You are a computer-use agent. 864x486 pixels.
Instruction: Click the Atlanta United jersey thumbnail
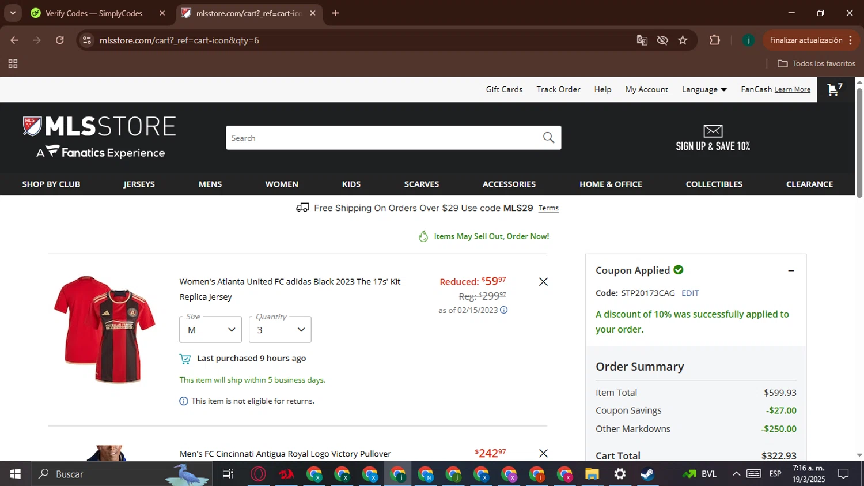tap(105, 329)
